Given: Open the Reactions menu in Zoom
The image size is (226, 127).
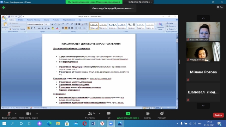Looking at the screenshot, I should tap(162, 115).
